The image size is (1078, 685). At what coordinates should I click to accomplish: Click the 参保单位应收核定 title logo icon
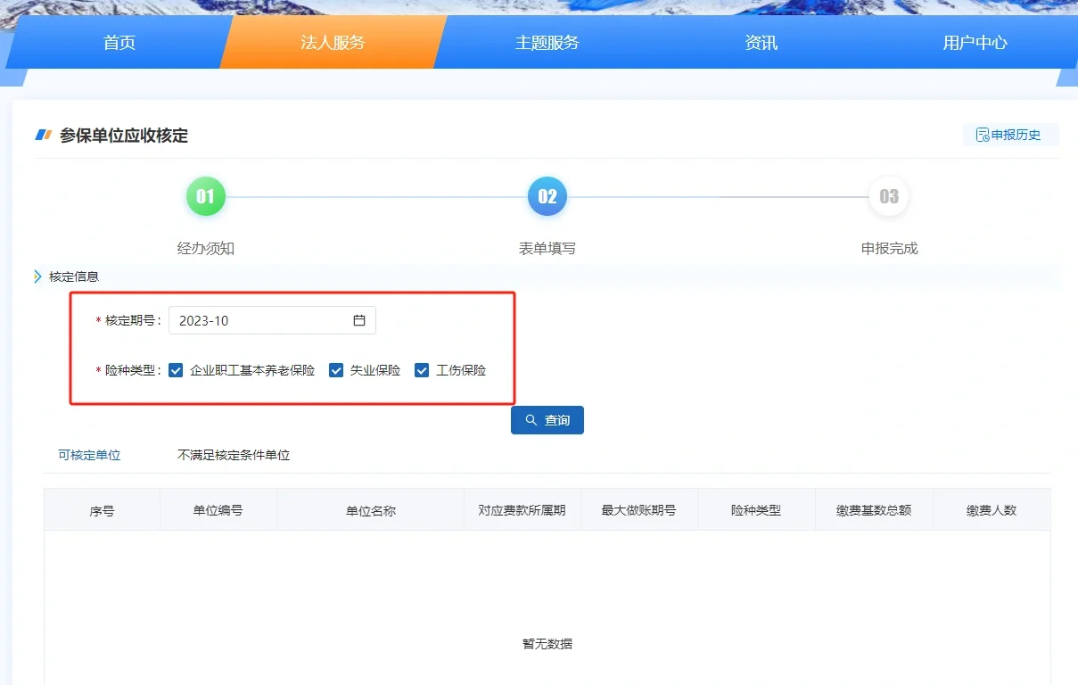click(x=44, y=136)
